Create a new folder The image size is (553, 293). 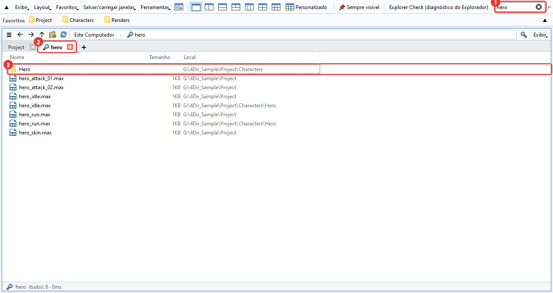[x=53, y=35]
